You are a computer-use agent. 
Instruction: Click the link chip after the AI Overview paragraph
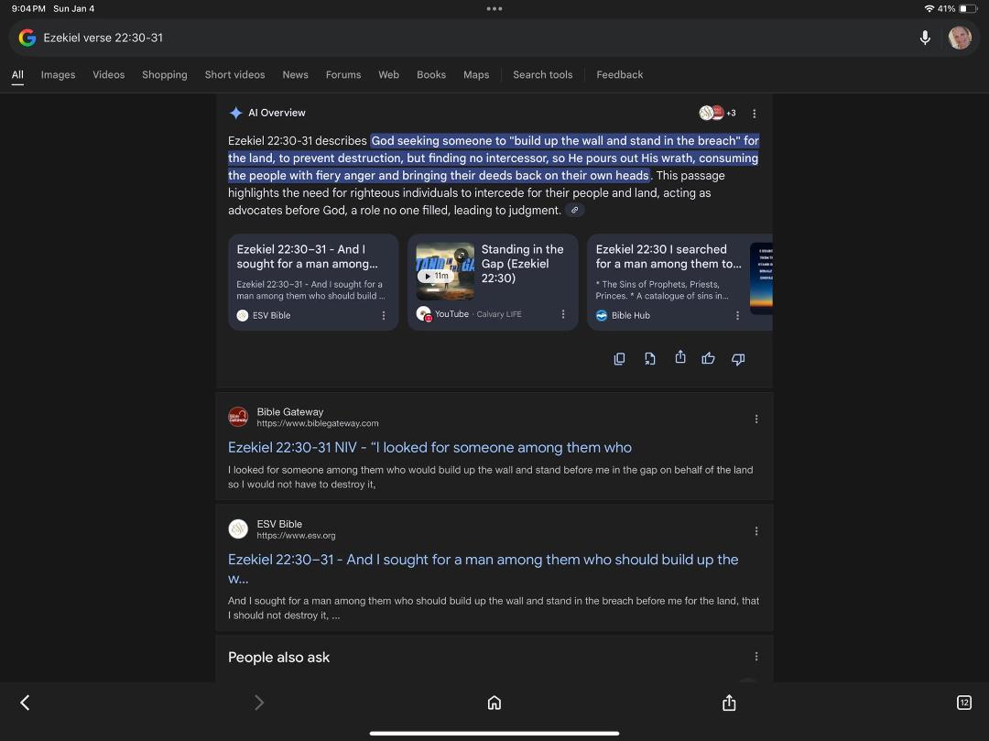tap(574, 210)
